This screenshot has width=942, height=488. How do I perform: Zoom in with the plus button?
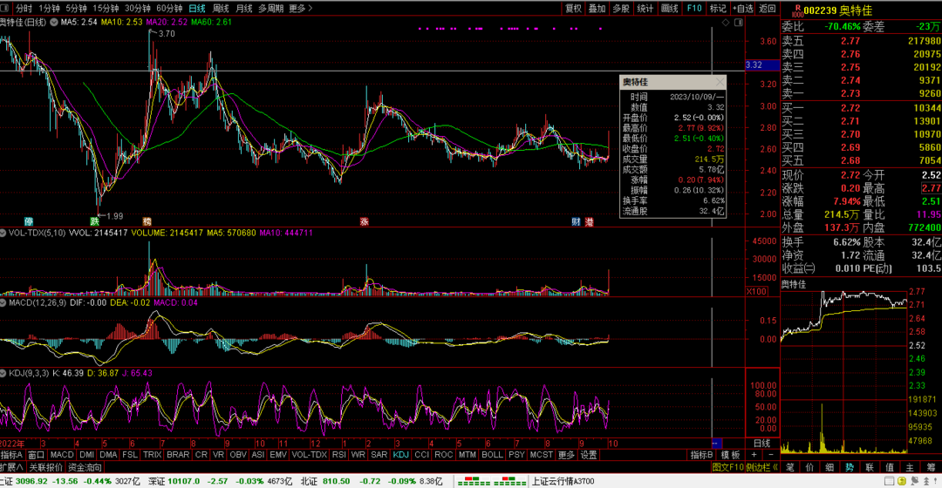(x=754, y=455)
